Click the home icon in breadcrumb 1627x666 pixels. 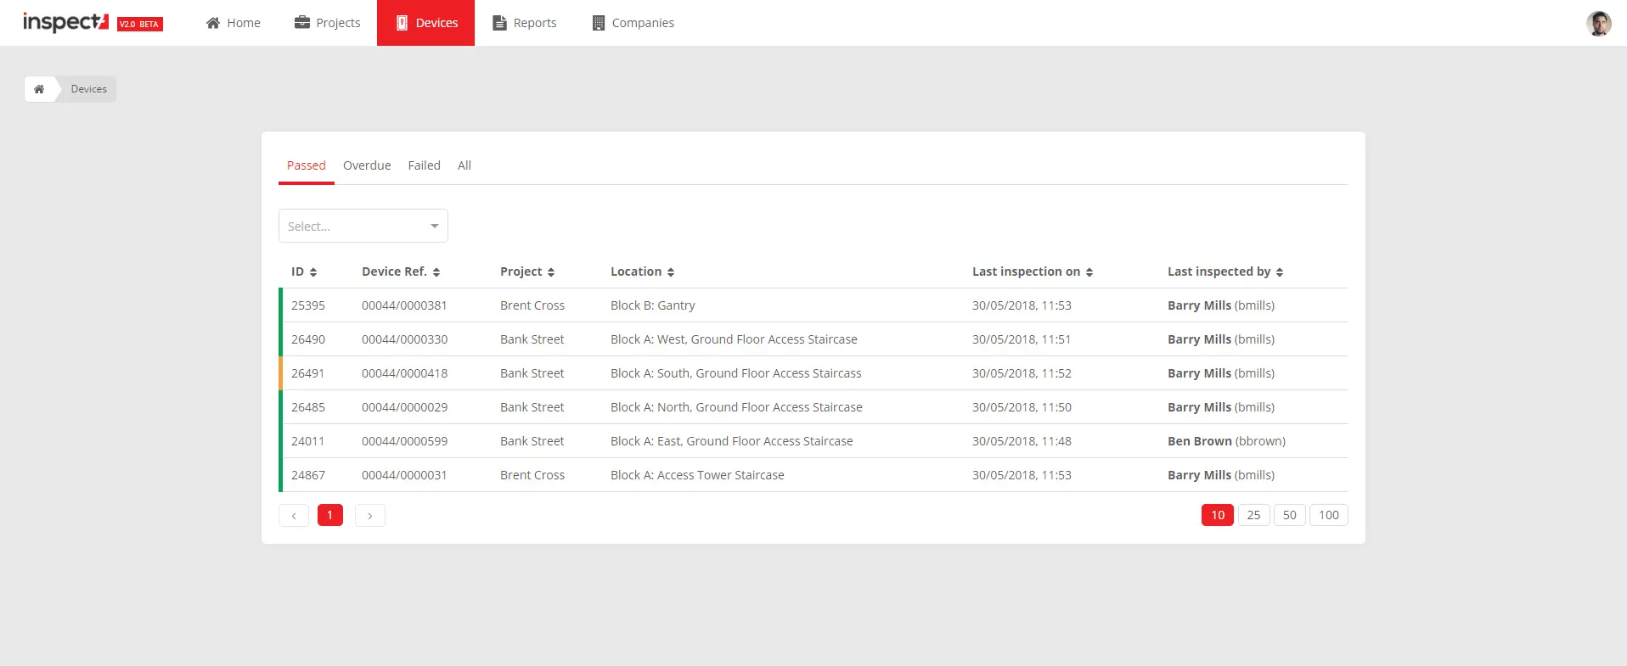coord(39,89)
